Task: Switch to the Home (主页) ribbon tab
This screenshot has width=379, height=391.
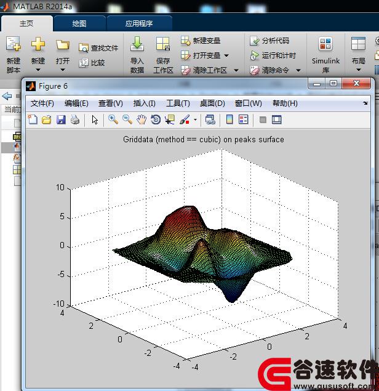Action: pos(26,23)
